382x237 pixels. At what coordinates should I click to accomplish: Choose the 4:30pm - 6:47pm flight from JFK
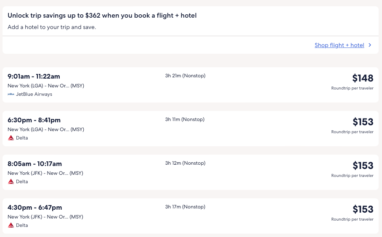coord(34,208)
